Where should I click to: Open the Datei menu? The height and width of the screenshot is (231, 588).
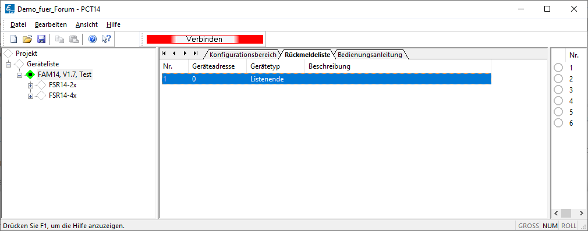[19, 25]
